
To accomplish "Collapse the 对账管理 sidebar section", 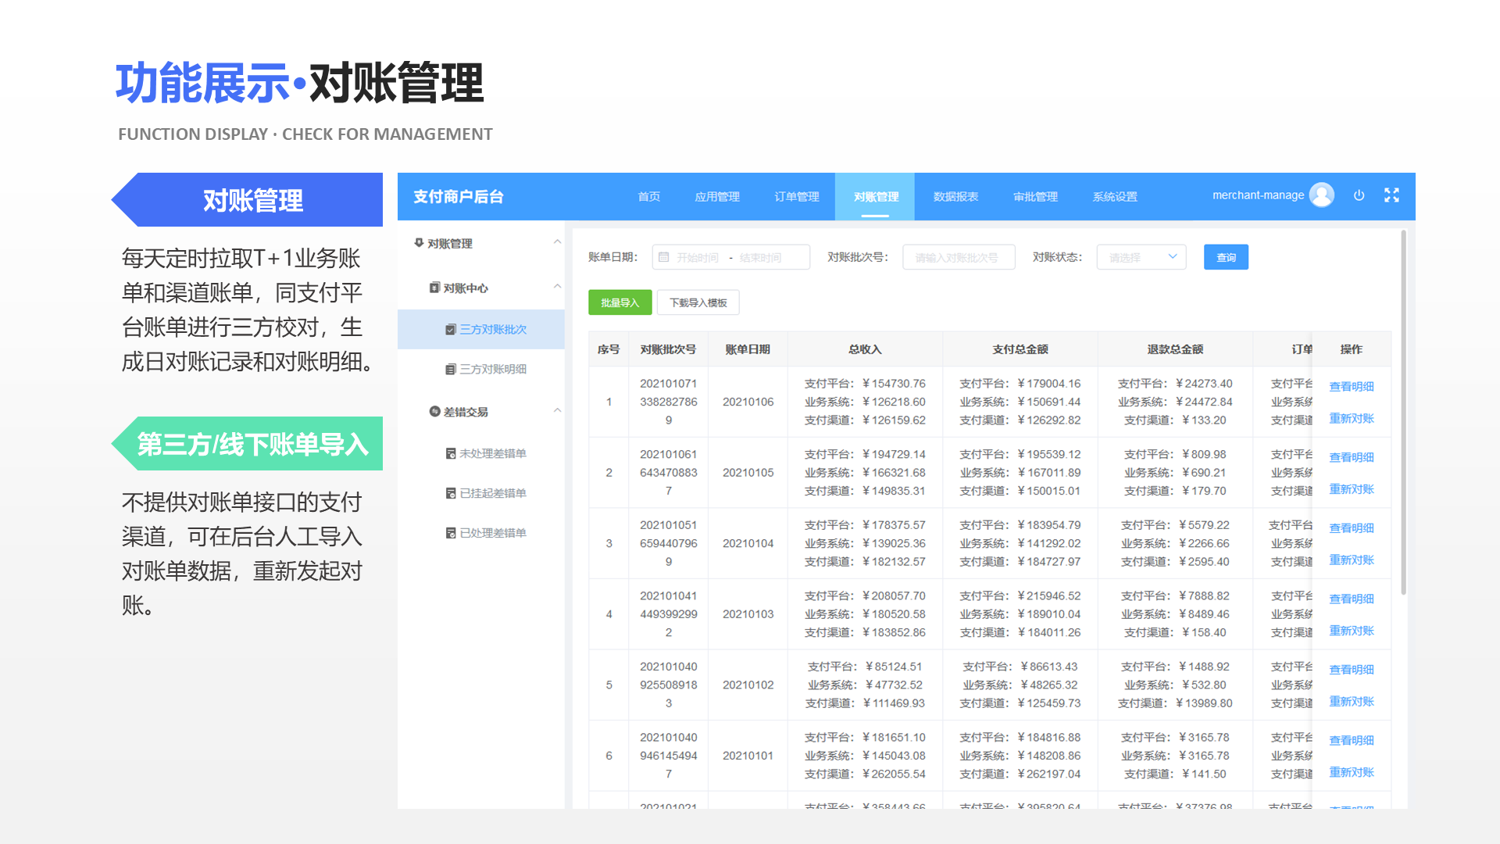I will point(557,242).
